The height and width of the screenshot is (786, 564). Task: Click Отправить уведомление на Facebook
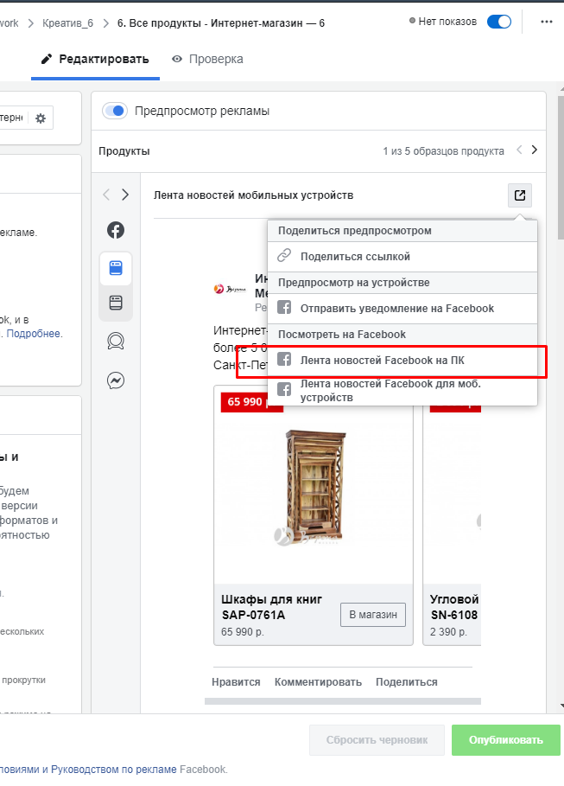click(396, 308)
